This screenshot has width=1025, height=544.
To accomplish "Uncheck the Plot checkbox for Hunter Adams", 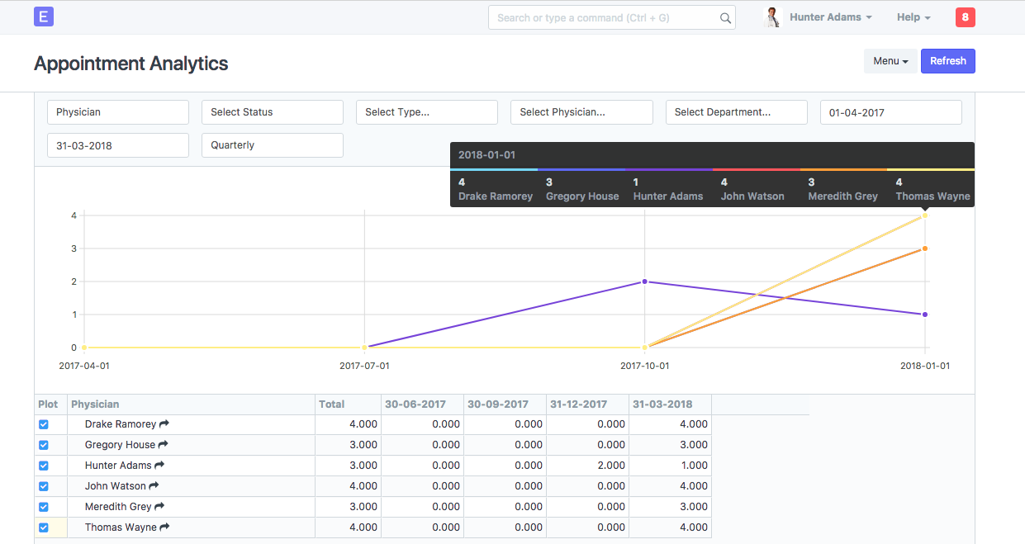I will pyautogui.click(x=43, y=465).
